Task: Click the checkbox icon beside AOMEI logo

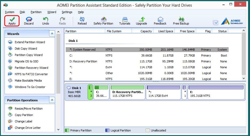Action: click(x=216, y=22)
